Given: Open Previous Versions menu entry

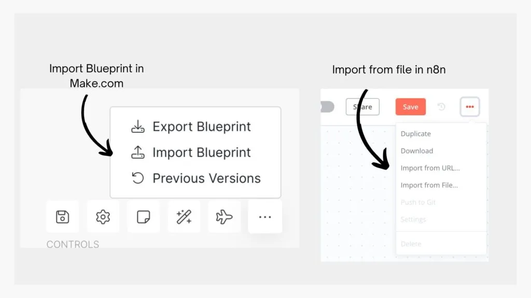Looking at the screenshot, I should tap(206, 178).
